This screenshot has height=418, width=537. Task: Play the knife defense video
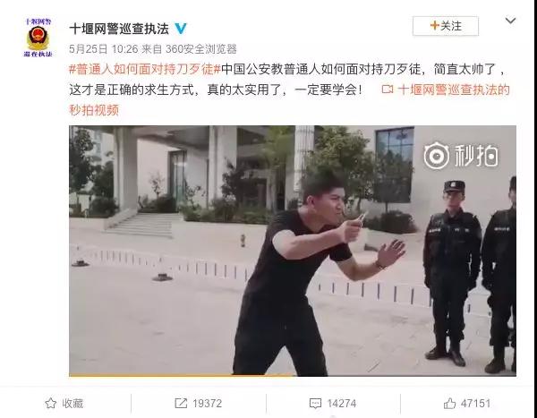tap(293, 250)
